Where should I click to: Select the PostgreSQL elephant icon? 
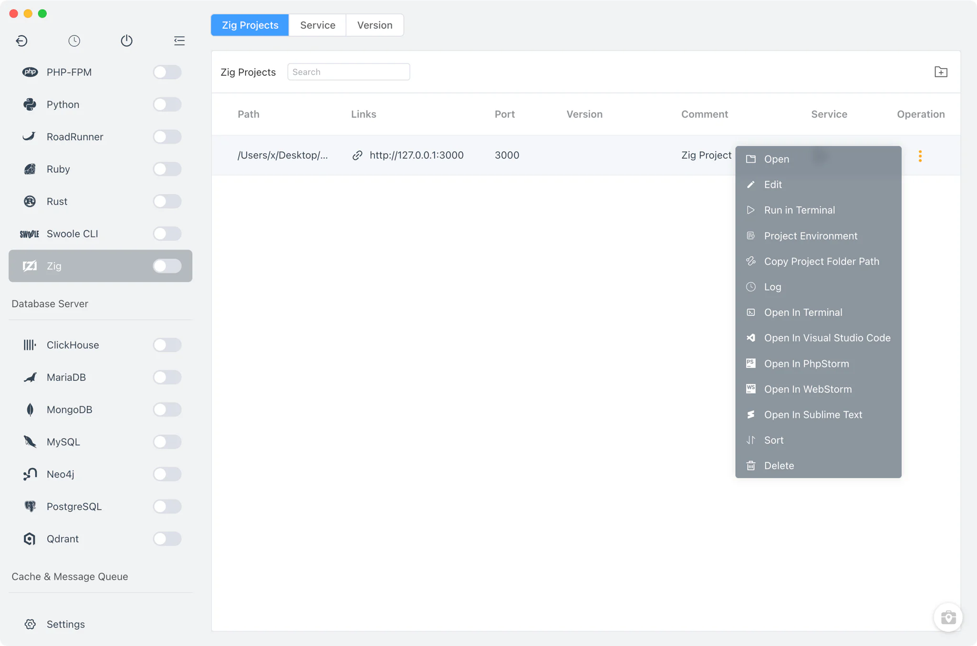click(30, 506)
